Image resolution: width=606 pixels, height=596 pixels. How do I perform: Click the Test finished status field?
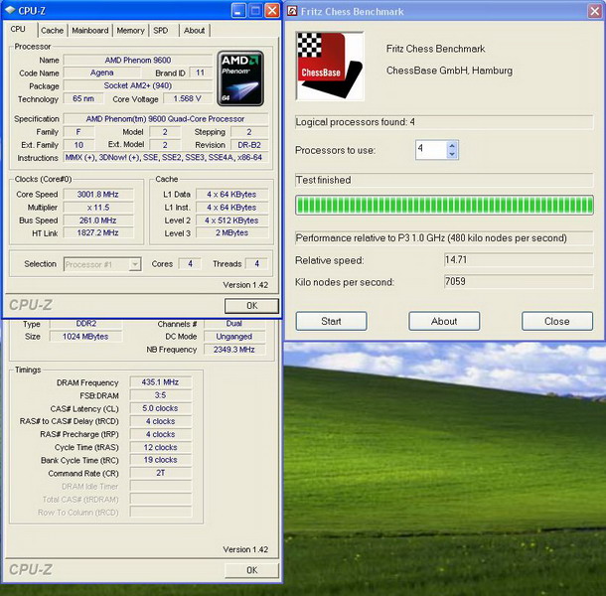[x=444, y=180]
